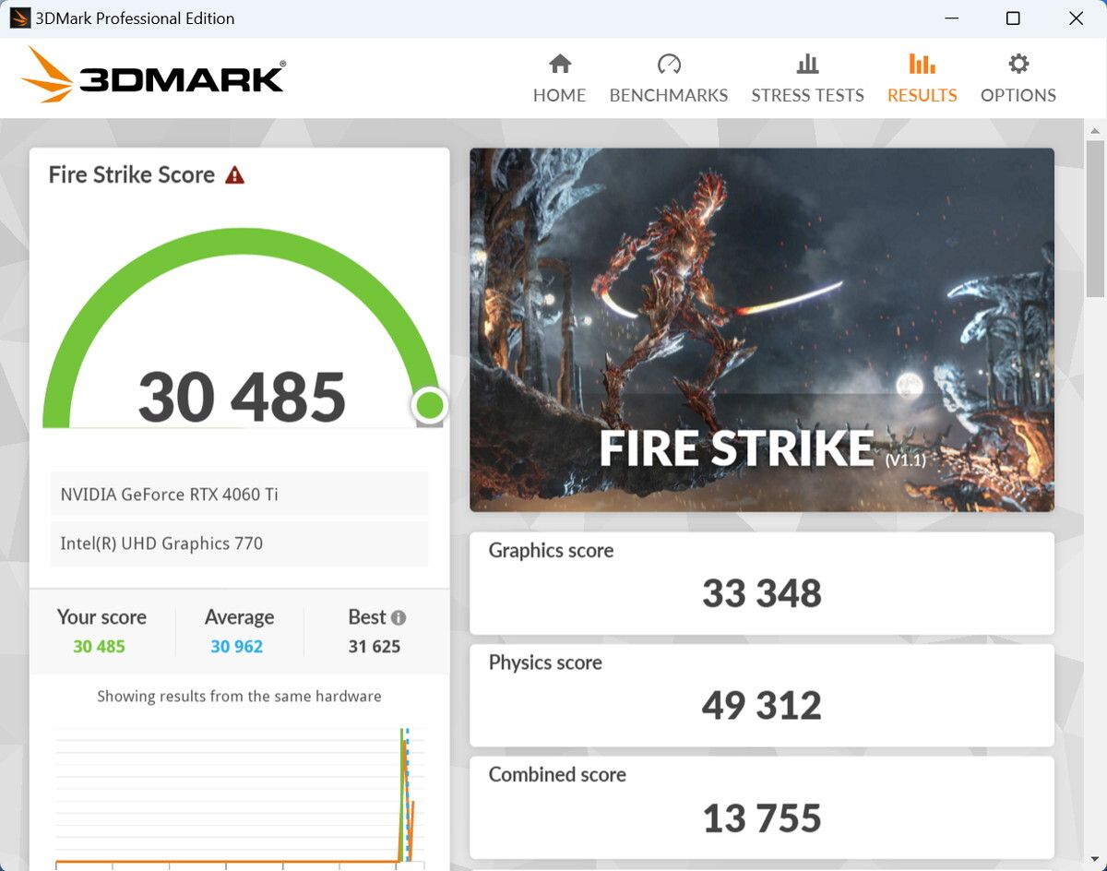
Task: Click the Home house icon
Action: tap(560, 64)
